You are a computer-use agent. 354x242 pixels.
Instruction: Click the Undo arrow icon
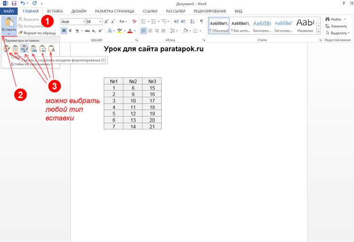click(x=23, y=3)
